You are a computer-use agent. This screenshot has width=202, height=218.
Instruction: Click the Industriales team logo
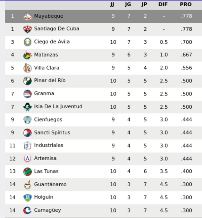(x=27, y=146)
